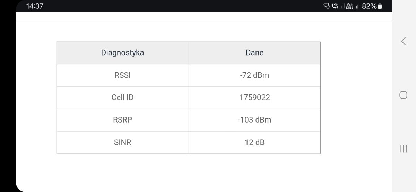
Task: Open recent apps with three-line button
Action: coord(403,149)
